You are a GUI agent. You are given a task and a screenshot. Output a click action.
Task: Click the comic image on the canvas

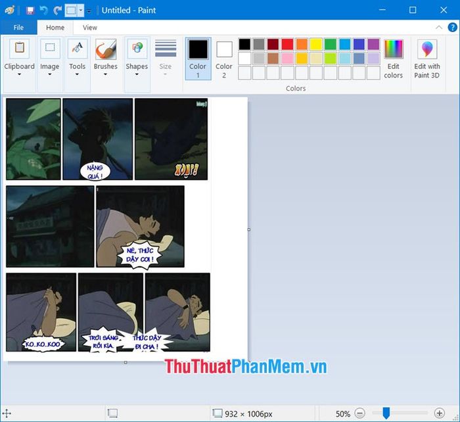pyautogui.click(x=108, y=225)
